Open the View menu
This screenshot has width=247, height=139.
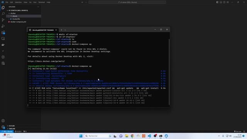pos(25,2)
